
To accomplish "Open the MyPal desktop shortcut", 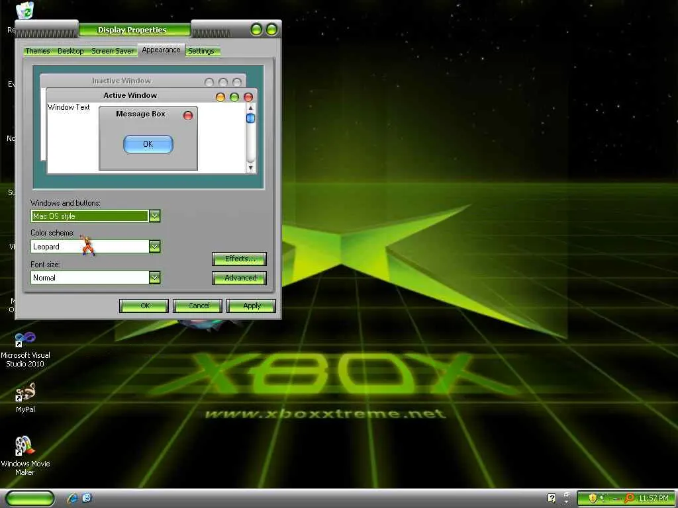I will coord(25,398).
